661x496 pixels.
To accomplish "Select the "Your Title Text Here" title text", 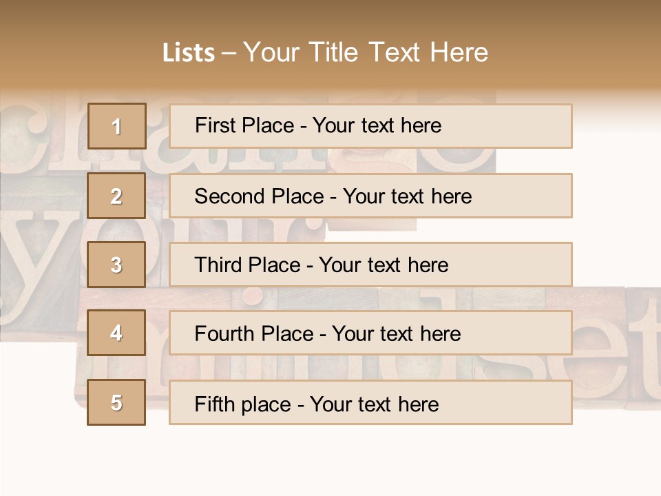I will [x=365, y=52].
